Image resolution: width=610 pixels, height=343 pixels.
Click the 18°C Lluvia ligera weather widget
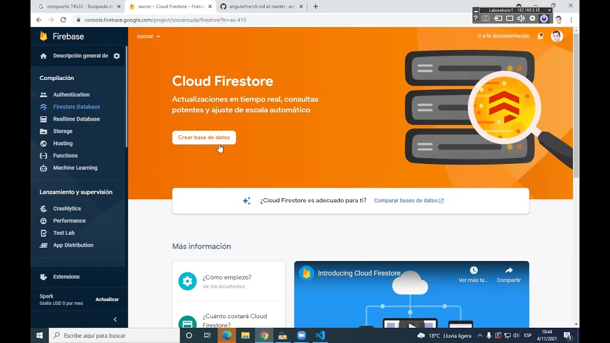(444, 335)
